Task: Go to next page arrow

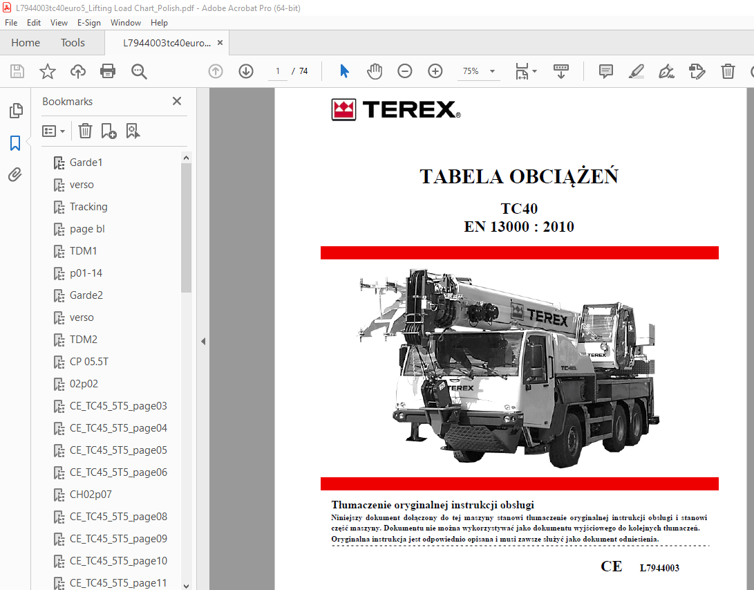Action: [x=246, y=72]
